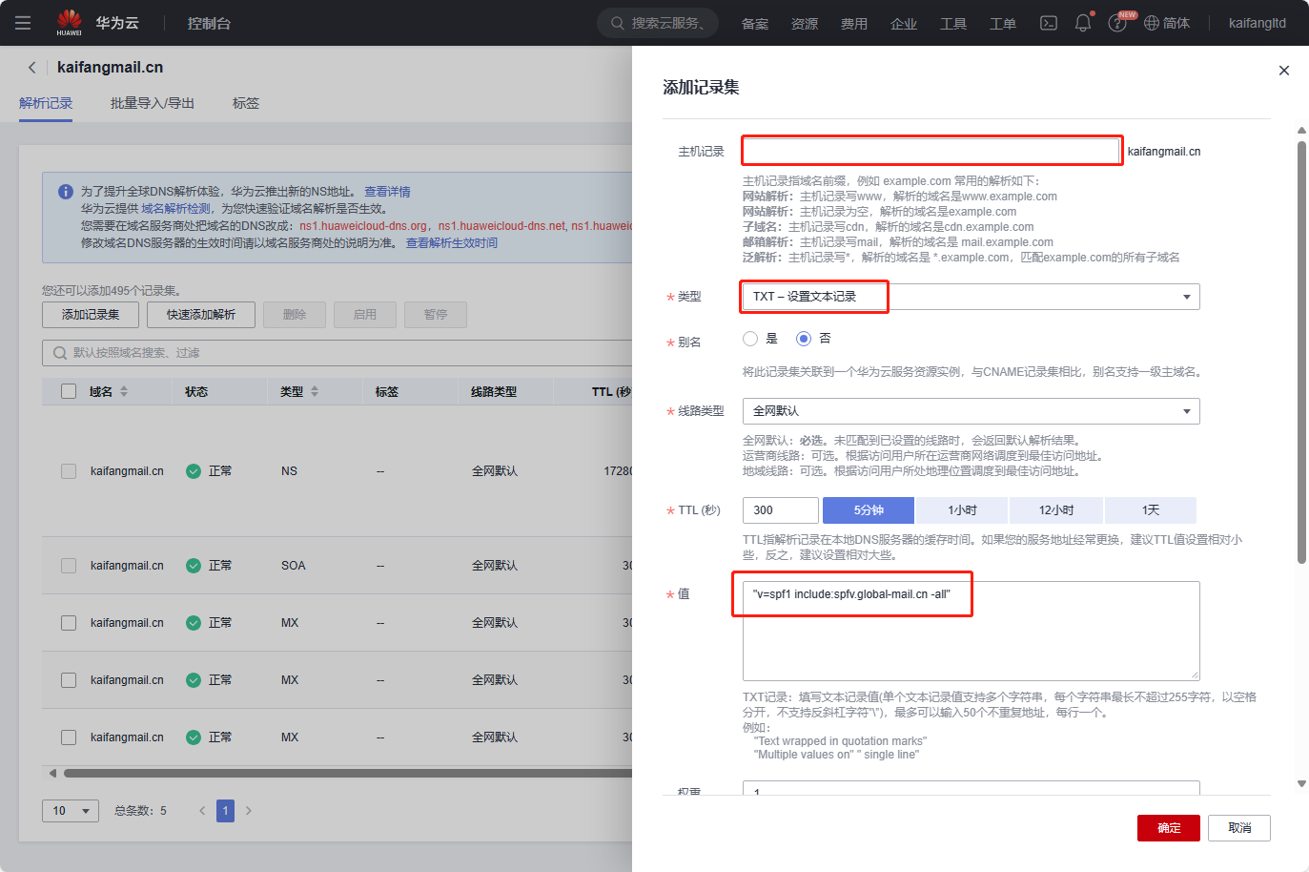
Task: Set TTL preset to 12小时
Action: pos(1056,510)
